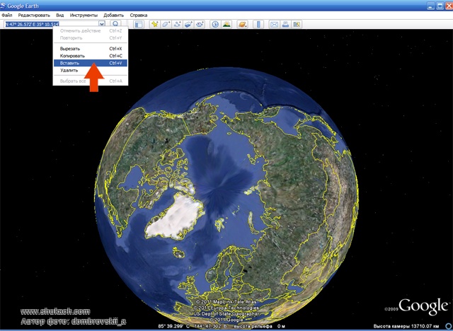The height and width of the screenshot is (331, 453).
Task: Click the Google Earth title bar icon
Action: click(x=3, y=6)
